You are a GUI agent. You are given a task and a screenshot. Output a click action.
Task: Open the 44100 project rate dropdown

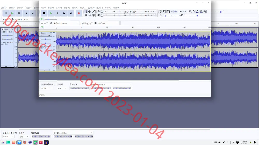click(46, 88)
